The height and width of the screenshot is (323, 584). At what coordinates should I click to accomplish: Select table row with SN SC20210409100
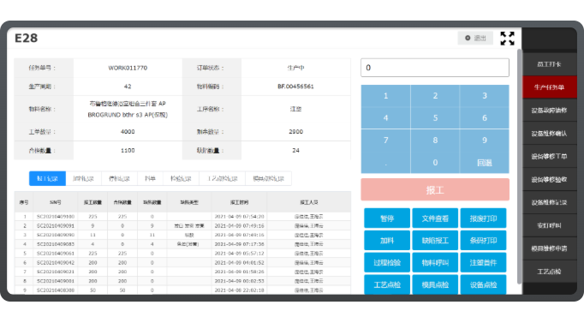tap(182, 217)
